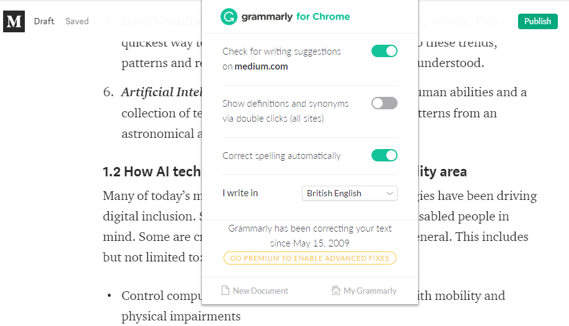This screenshot has height=326, width=569.
Task: Open the British English language dropdown
Action: pyautogui.click(x=349, y=193)
